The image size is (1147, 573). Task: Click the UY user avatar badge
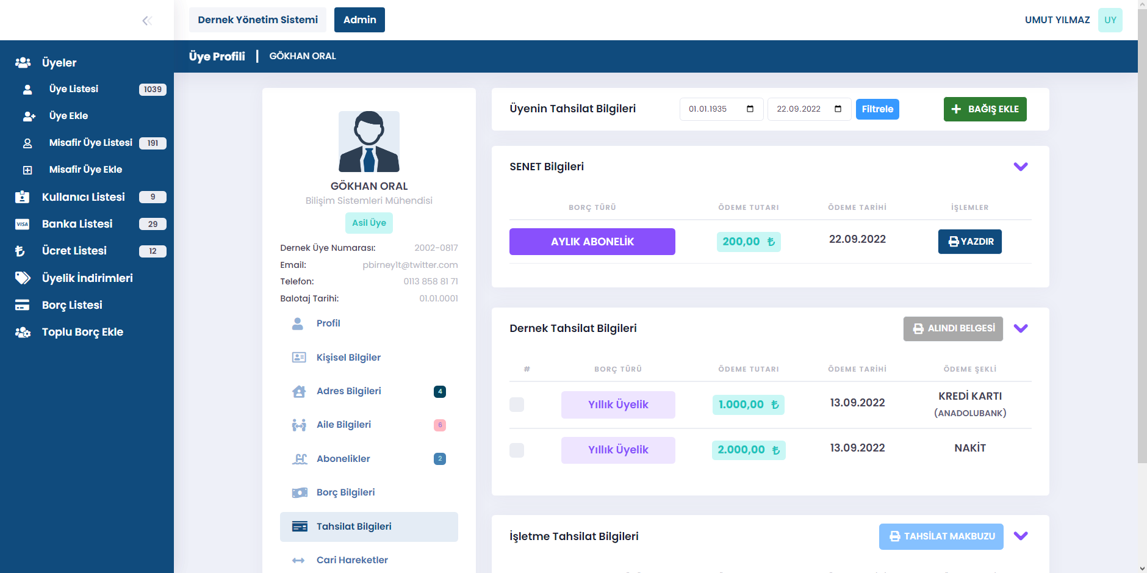(x=1110, y=20)
